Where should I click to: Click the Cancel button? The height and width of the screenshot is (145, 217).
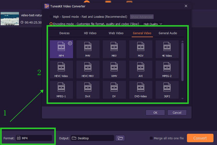pyautogui.click(x=177, y=113)
